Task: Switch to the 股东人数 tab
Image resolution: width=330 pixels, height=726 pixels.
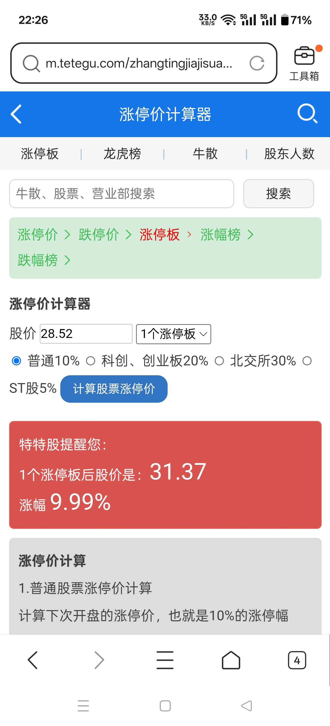Action: pos(289,154)
